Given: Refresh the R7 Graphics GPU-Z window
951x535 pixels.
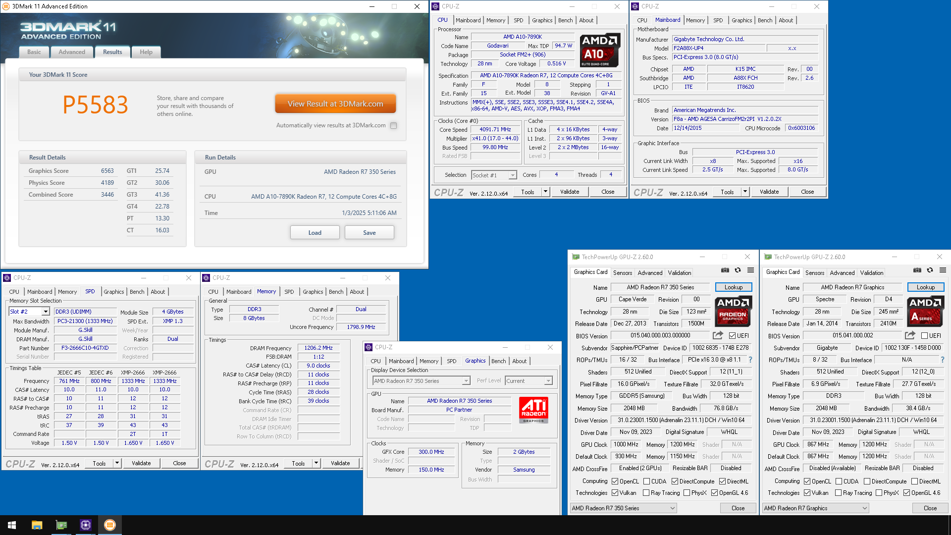Looking at the screenshot, I should 930,270.
